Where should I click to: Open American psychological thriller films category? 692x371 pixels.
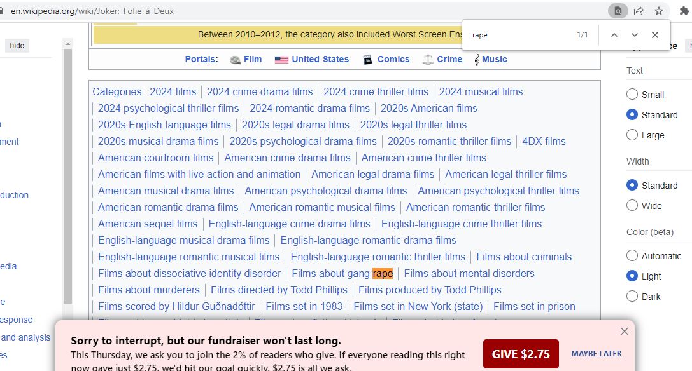[498, 191]
